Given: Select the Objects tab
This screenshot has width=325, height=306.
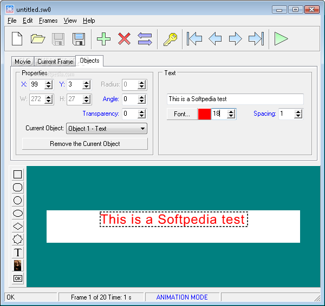Looking at the screenshot, I should (89, 61).
